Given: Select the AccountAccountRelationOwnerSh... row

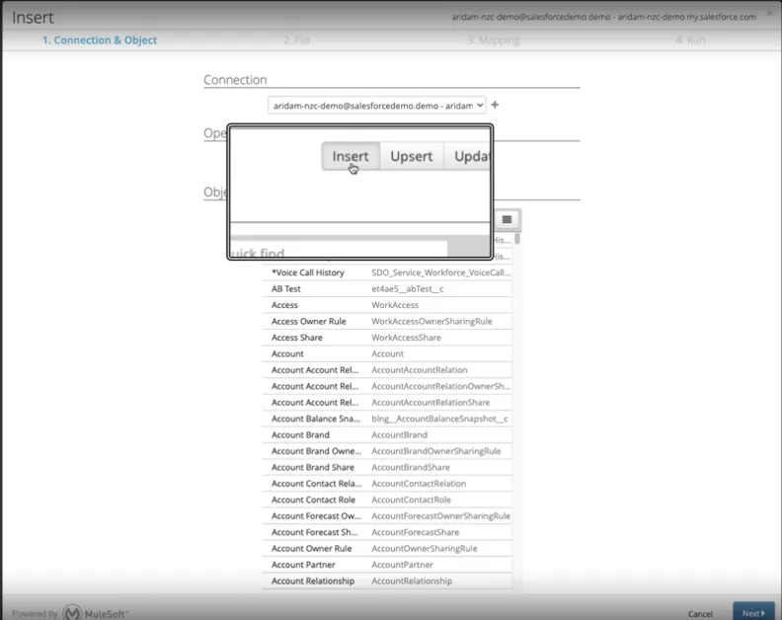Looking at the screenshot, I should coord(387,386).
